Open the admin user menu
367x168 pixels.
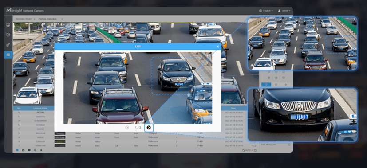click(284, 11)
